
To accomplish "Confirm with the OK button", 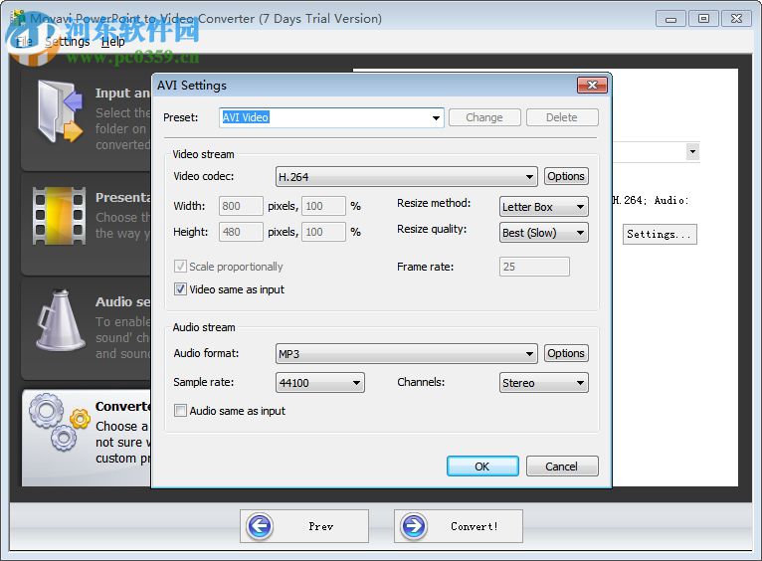I will click(x=482, y=467).
